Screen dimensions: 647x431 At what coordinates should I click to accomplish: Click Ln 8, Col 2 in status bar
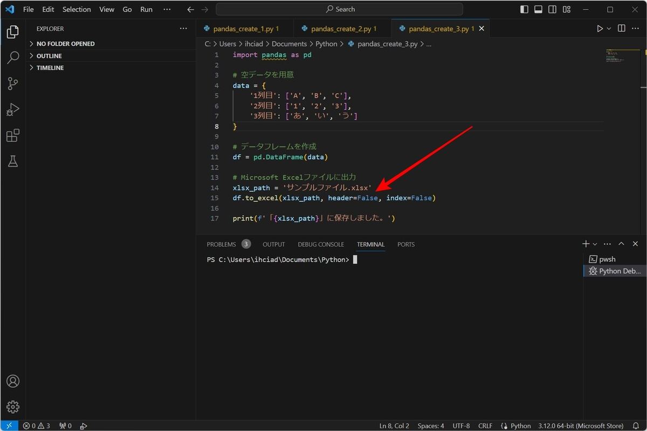[x=395, y=426]
